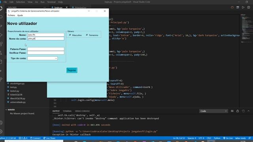Viewport: 253px width, 142px height.
Task: Click the notifications icon in status bar
Action: click(x=249, y=138)
